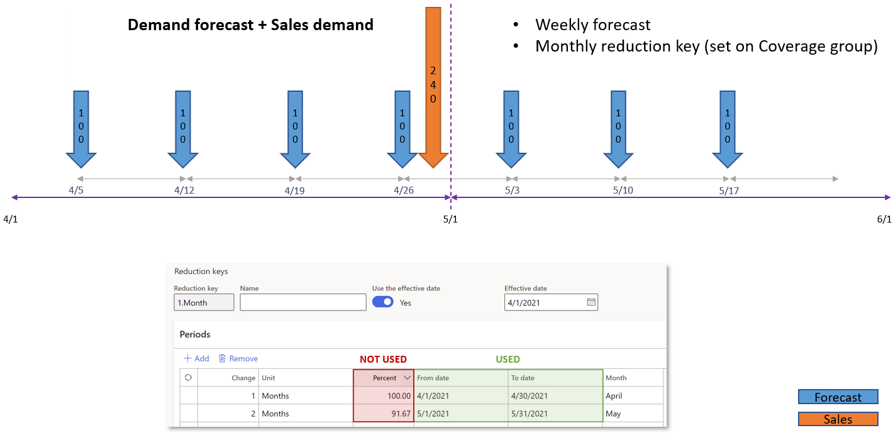This screenshot has height=440, width=893.
Task: Open the Effective date calendar picker icon
Action: [x=591, y=302]
